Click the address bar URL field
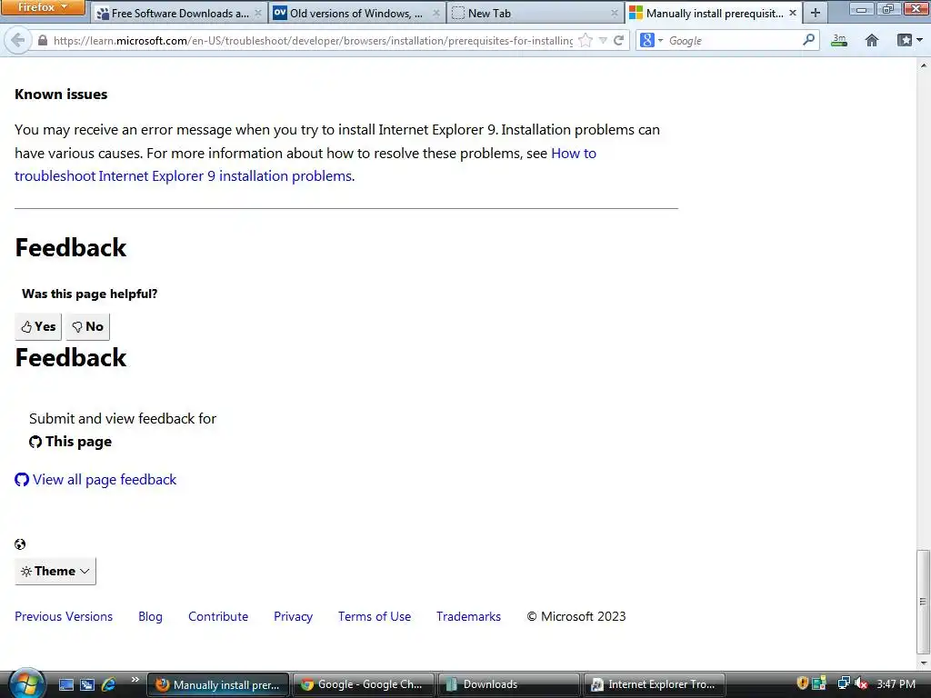931x698 pixels. 313,40
